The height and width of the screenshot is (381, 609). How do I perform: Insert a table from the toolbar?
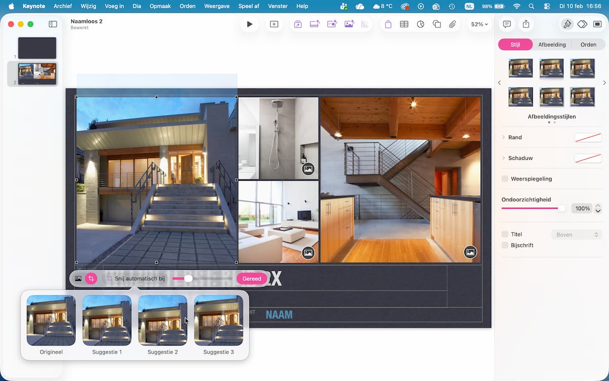point(404,24)
